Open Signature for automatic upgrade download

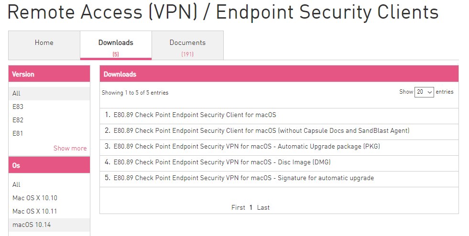243,178
